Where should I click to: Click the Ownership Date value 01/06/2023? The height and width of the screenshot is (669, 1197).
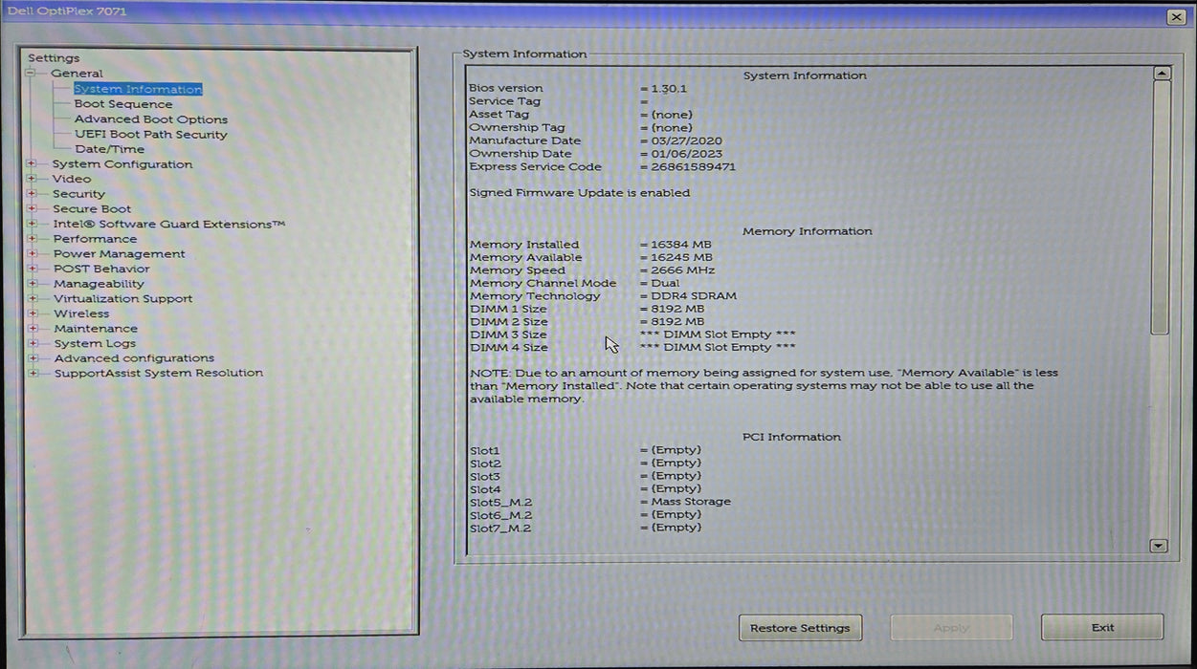point(687,153)
